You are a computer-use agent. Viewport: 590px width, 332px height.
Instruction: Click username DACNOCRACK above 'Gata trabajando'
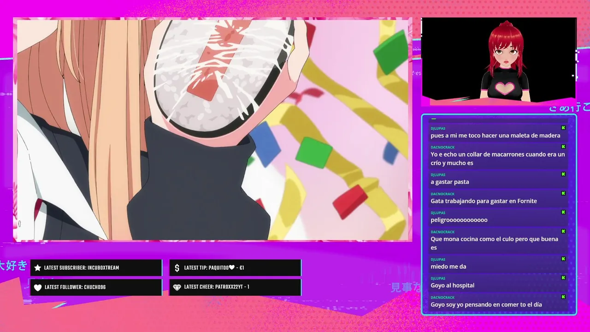pyautogui.click(x=442, y=194)
